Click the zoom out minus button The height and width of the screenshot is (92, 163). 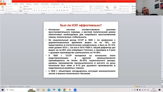(147, 87)
